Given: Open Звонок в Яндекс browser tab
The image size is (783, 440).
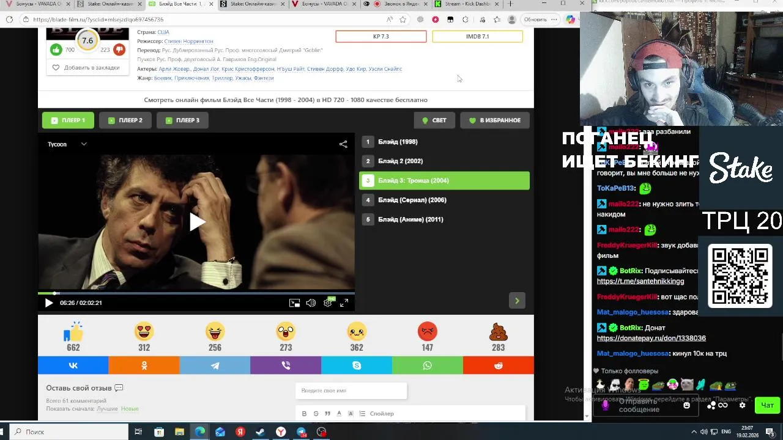Looking at the screenshot, I should 395,4.
